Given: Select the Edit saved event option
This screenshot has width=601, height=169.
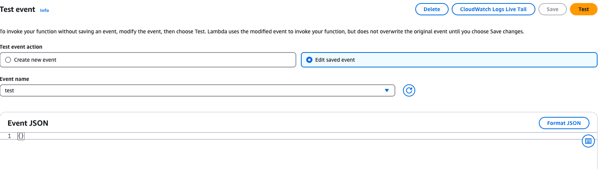Looking at the screenshot, I should pos(449,60).
